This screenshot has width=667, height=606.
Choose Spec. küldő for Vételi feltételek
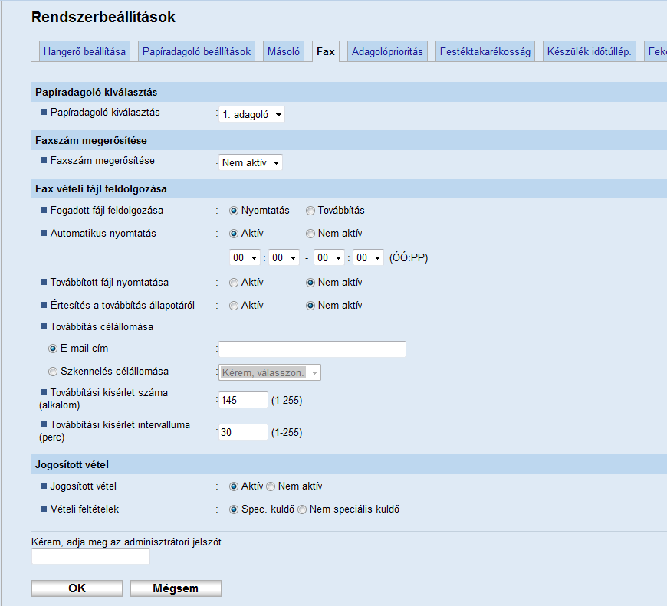click(234, 509)
